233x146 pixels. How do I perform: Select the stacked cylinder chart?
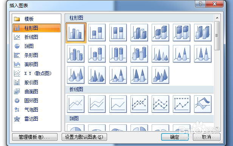(x=97, y=54)
